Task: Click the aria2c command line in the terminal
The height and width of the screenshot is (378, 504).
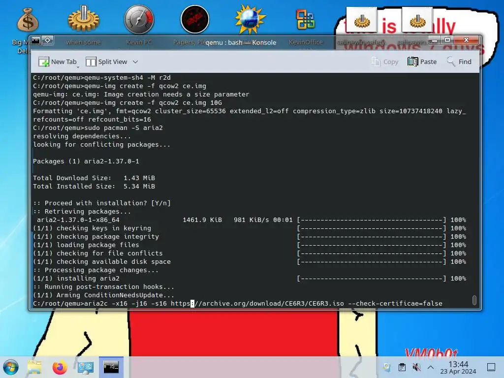Action: (238, 303)
